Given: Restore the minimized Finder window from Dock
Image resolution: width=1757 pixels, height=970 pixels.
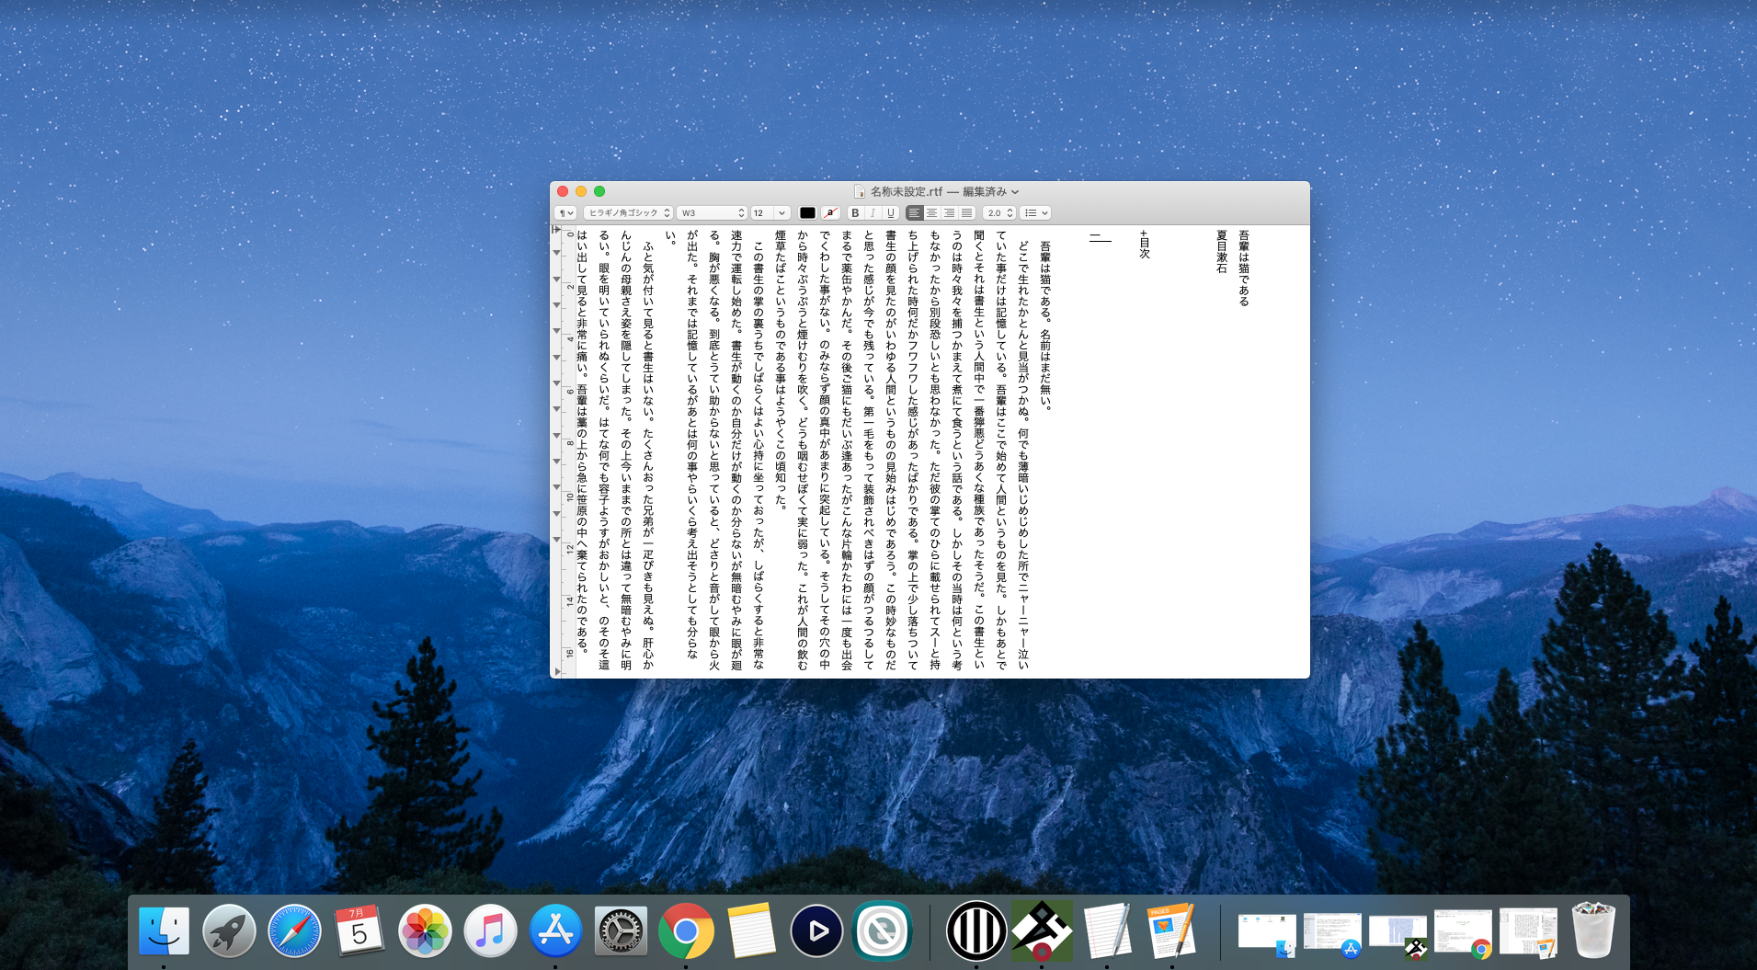Looking at the screenshot, I should pos(1267,933).
